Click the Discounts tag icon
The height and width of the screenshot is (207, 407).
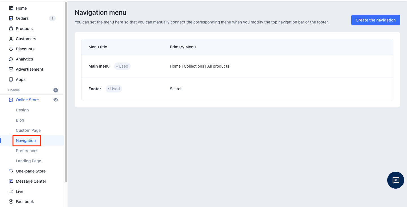coord(11,49)
